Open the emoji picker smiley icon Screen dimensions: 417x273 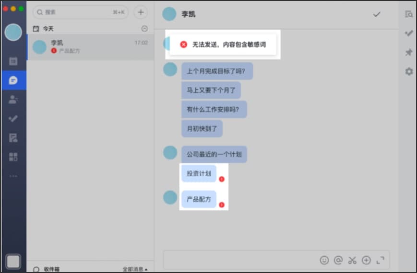[324, 260]
